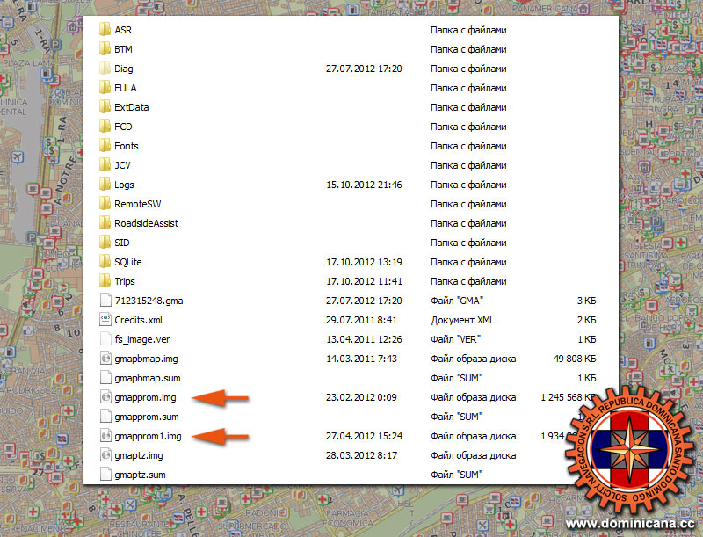The height and width of the screenshot is (537, 703).
Task: Open the EULA folder
Action: [125, 88]
